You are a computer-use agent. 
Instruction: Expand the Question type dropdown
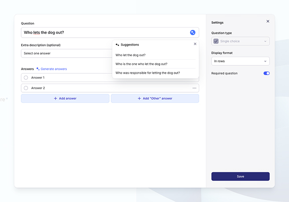click(x=240, y=41)
